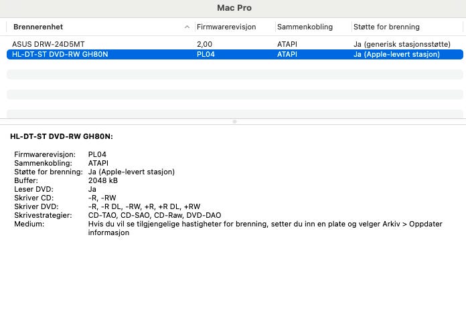The image size is (466, 330).
Task: Click the '2048 kB' buffer value
Action: coord(103,180)
